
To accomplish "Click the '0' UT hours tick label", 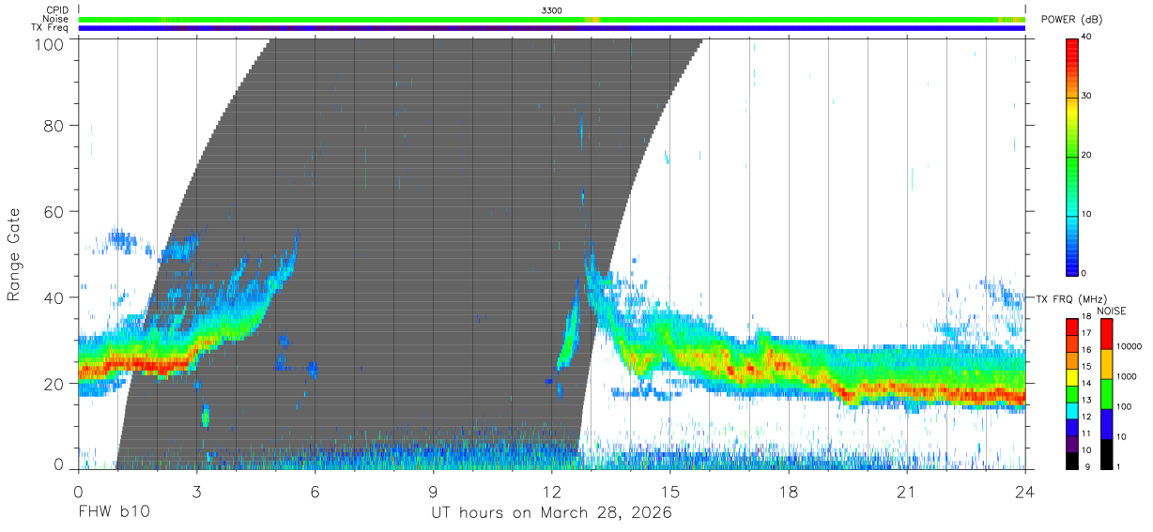I will click(79, 492).
